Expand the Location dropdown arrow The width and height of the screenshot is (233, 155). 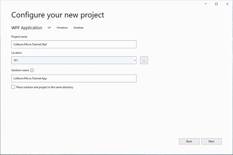coord(135,60)
